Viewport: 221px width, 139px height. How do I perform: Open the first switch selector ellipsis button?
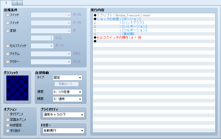click(69, 15)
